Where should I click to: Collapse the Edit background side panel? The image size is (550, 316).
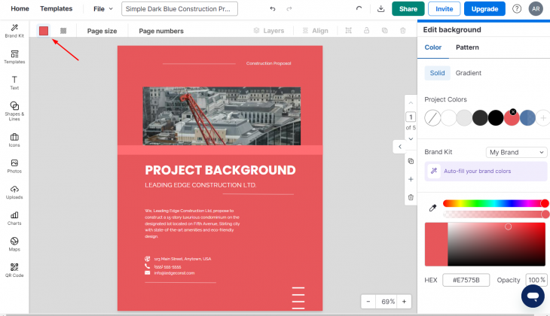400,147
